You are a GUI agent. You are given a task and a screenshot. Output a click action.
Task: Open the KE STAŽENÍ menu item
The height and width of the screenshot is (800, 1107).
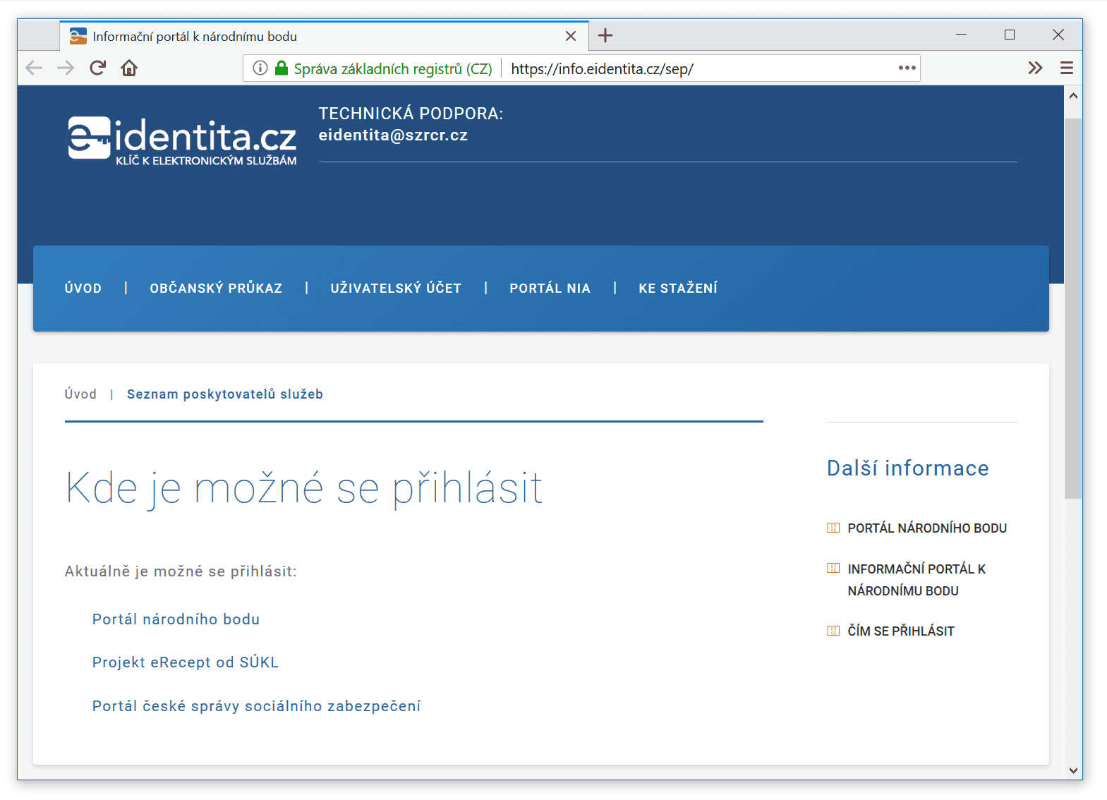(x=678, y=289)
